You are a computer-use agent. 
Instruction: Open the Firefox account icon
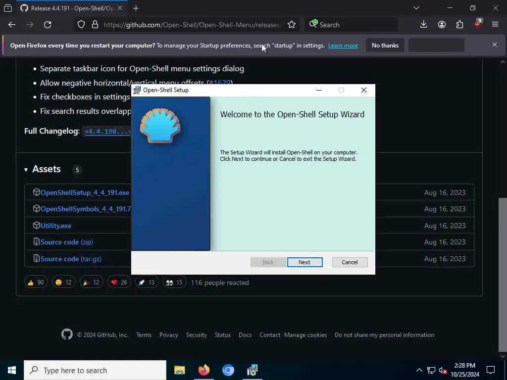click(x=442, y=25)
